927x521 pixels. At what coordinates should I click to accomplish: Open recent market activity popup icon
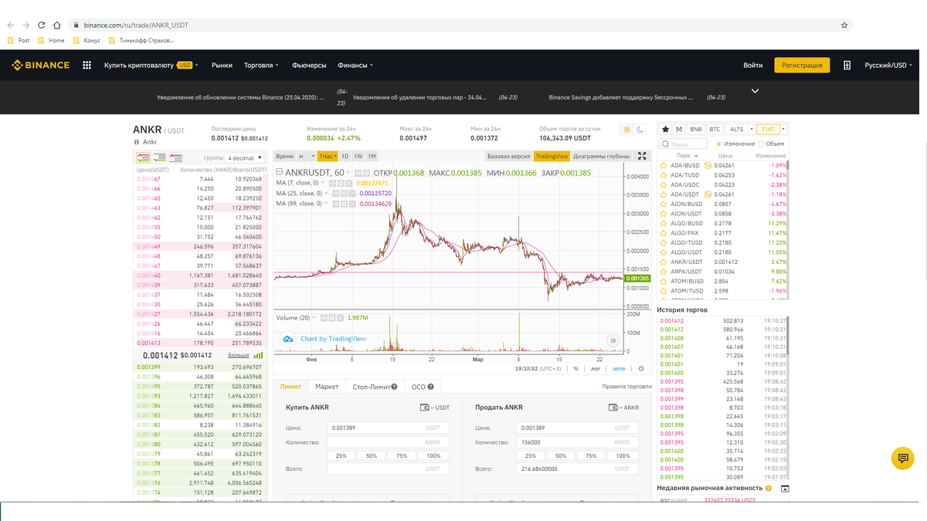[785, 489]
